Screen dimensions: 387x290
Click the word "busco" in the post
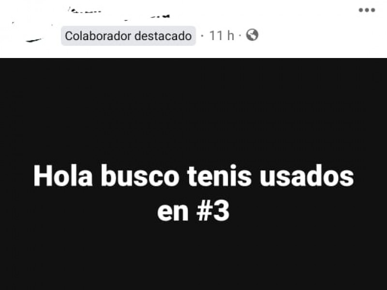pos(140,175)
